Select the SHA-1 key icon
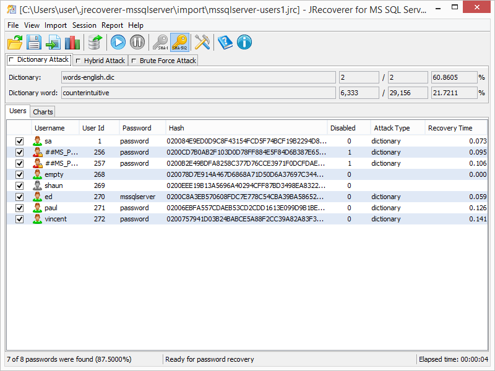The image size is (495, 371). (160, 42)
